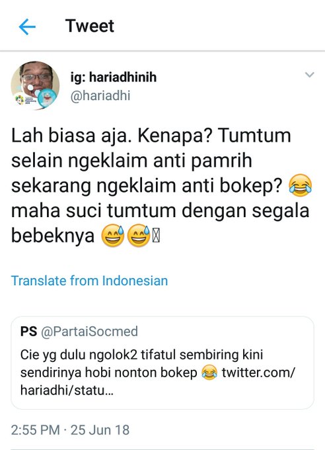Click the second sweat-smile emoji after 'bebeknya'
This screenshot has height=450, width=325.
point(139,236)
